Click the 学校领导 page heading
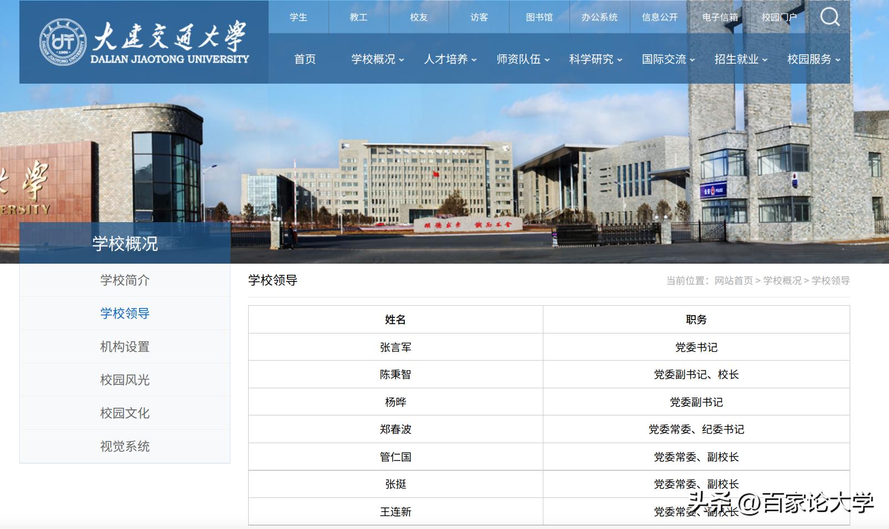This screenshot has height=529, width=889. pos(273,280)
